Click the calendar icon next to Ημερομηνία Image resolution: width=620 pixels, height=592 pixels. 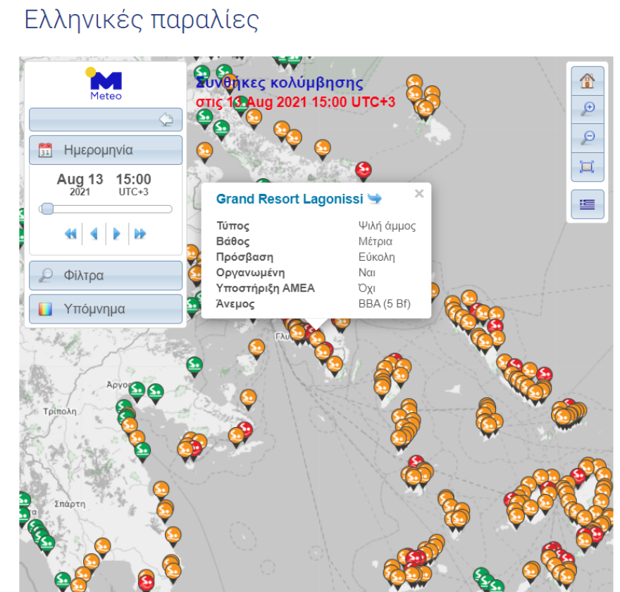click(44, 149)
